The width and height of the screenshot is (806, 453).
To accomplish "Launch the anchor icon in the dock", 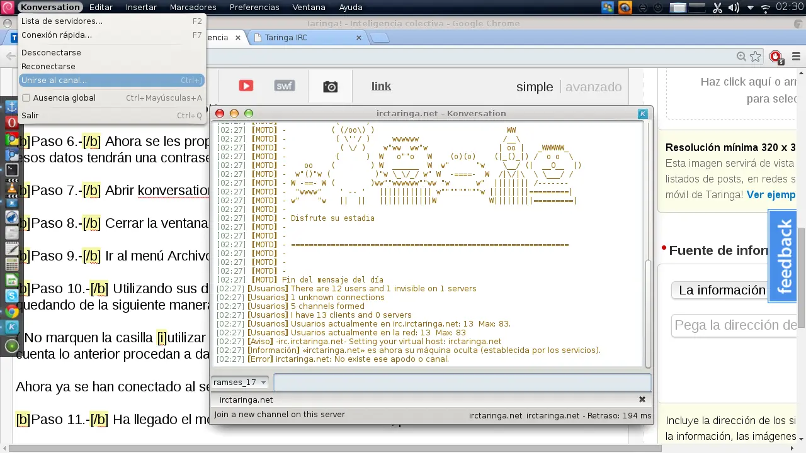I will tap(11, 107).
